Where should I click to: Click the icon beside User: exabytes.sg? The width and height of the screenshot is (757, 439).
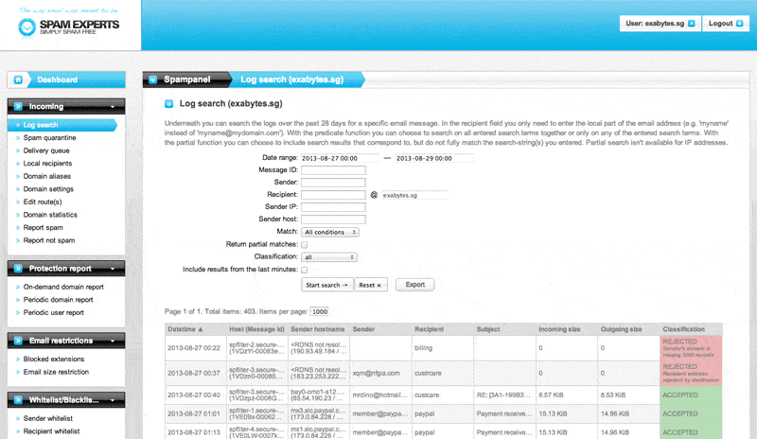click(691, 23)
